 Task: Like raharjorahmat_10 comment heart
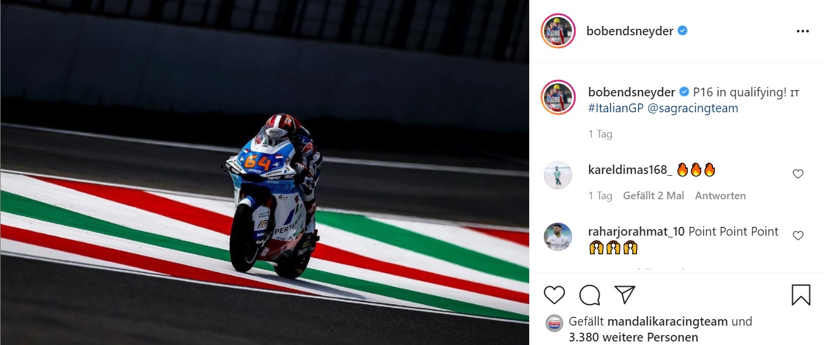[798, 236]
